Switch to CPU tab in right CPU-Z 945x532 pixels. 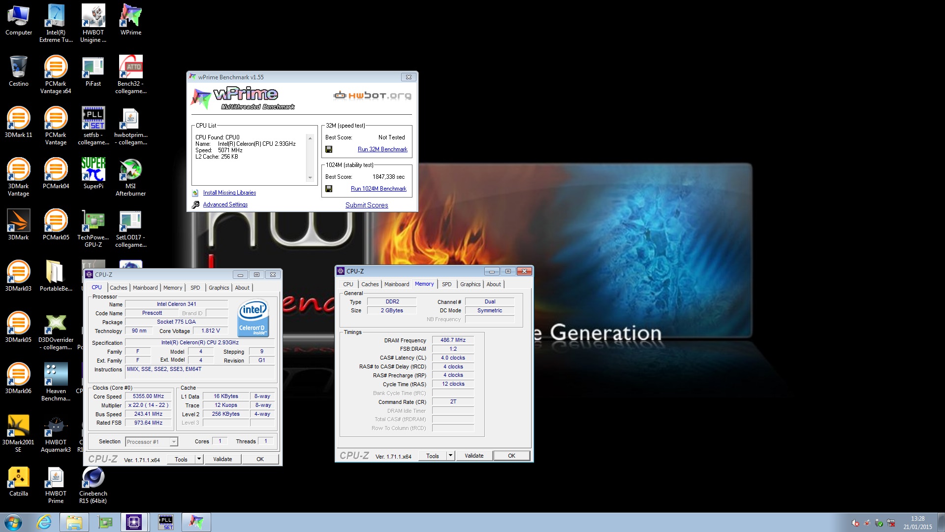(348, 284)
